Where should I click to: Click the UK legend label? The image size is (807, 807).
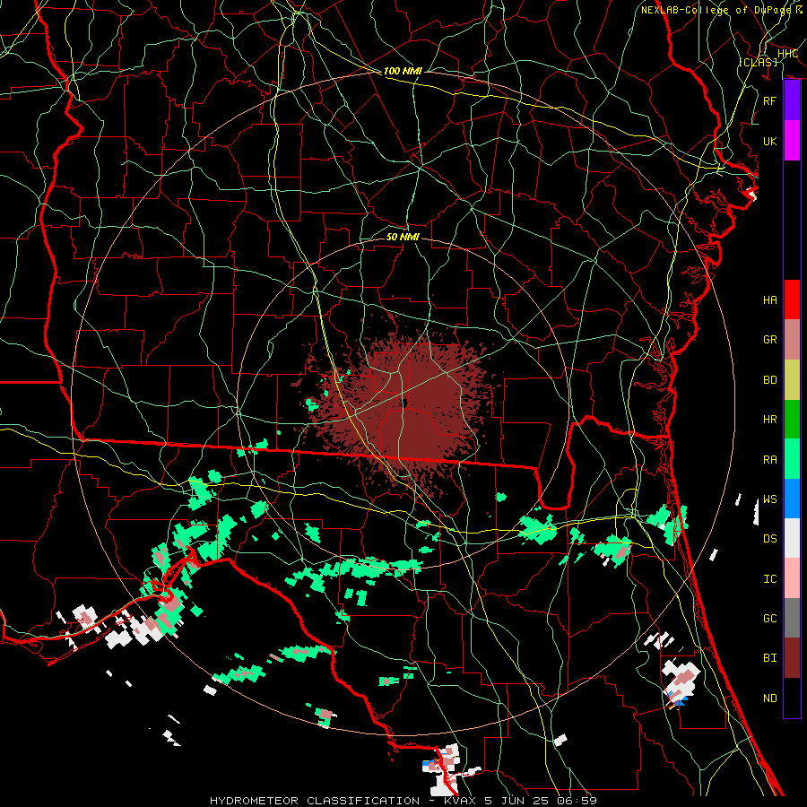pyautogui.click(x=770, y=141)
